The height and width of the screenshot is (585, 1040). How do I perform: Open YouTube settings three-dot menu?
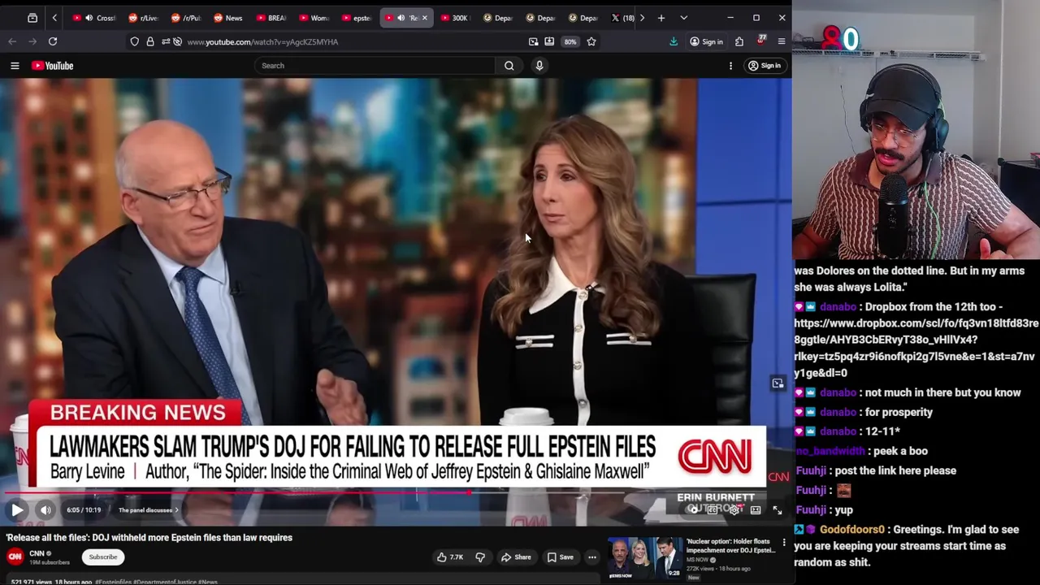(x=730, y=66)
